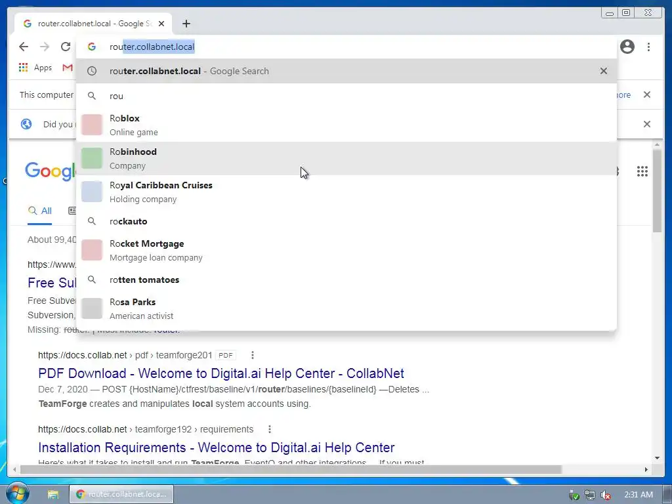Image resolution: width=672 pixels, height=504 pixels.
Task: Open PDF Download Digital.ai Help Center result
Action: click(221, 373)
